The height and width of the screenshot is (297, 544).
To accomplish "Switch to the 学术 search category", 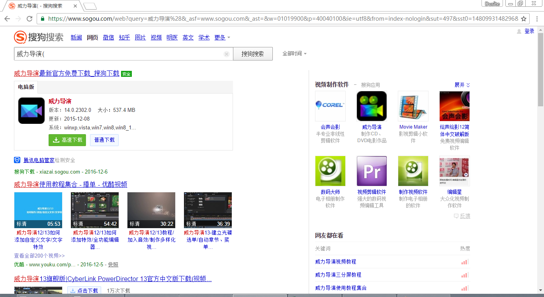I will pyautogui.click(x=204, y=37).
